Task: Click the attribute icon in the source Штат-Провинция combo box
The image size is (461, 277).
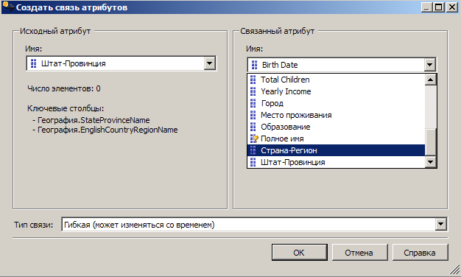Action: pyautogui.click(x=34, y=63)
